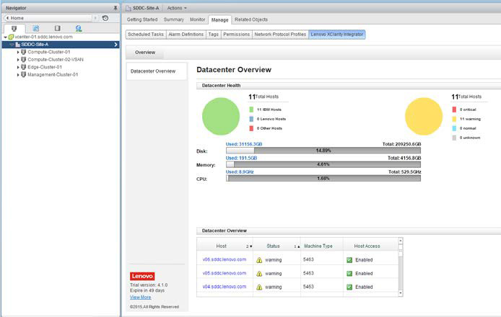Viewport: 501px width, 317px height.
Task: Click the Lenovo logo
Action: (142, 276)
